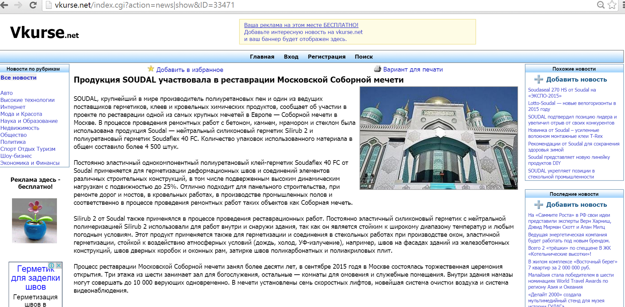Click the mosque photo in the article

[x=439, y=138]
